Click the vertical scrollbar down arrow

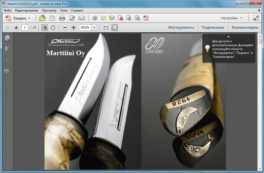point(260,169)
